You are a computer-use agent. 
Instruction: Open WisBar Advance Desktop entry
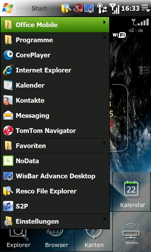pyautogui.click(x=55, y=176)
